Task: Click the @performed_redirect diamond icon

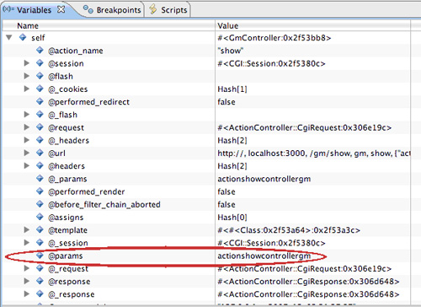Action: click(x=40, y=101)
